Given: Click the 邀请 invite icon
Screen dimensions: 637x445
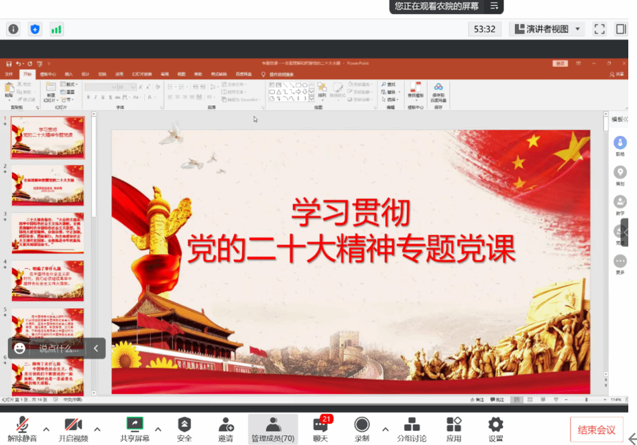Looking at the screenshot, I should click(x=225, y=429).
